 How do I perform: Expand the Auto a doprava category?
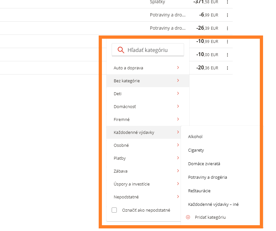pyautogui.click(x=148, y=68)
